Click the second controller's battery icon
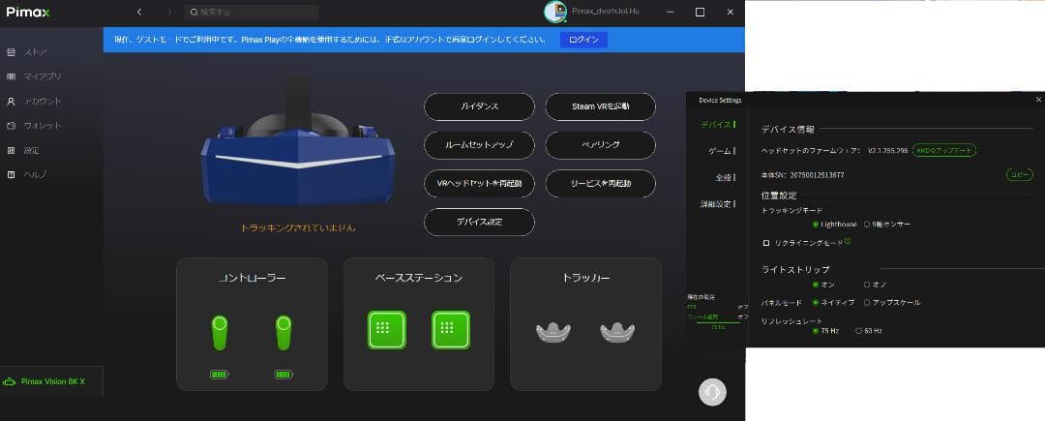 point(284,375)
